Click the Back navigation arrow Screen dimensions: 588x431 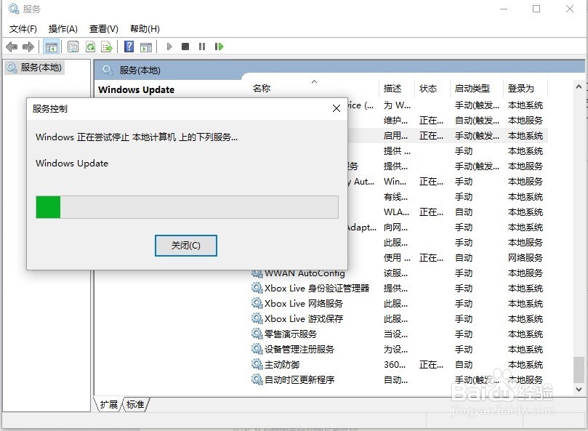coord(12,46)
